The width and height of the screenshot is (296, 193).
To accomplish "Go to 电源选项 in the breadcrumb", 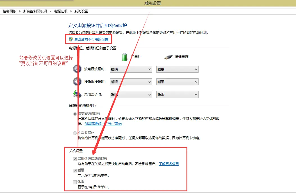I will point(62,11).
